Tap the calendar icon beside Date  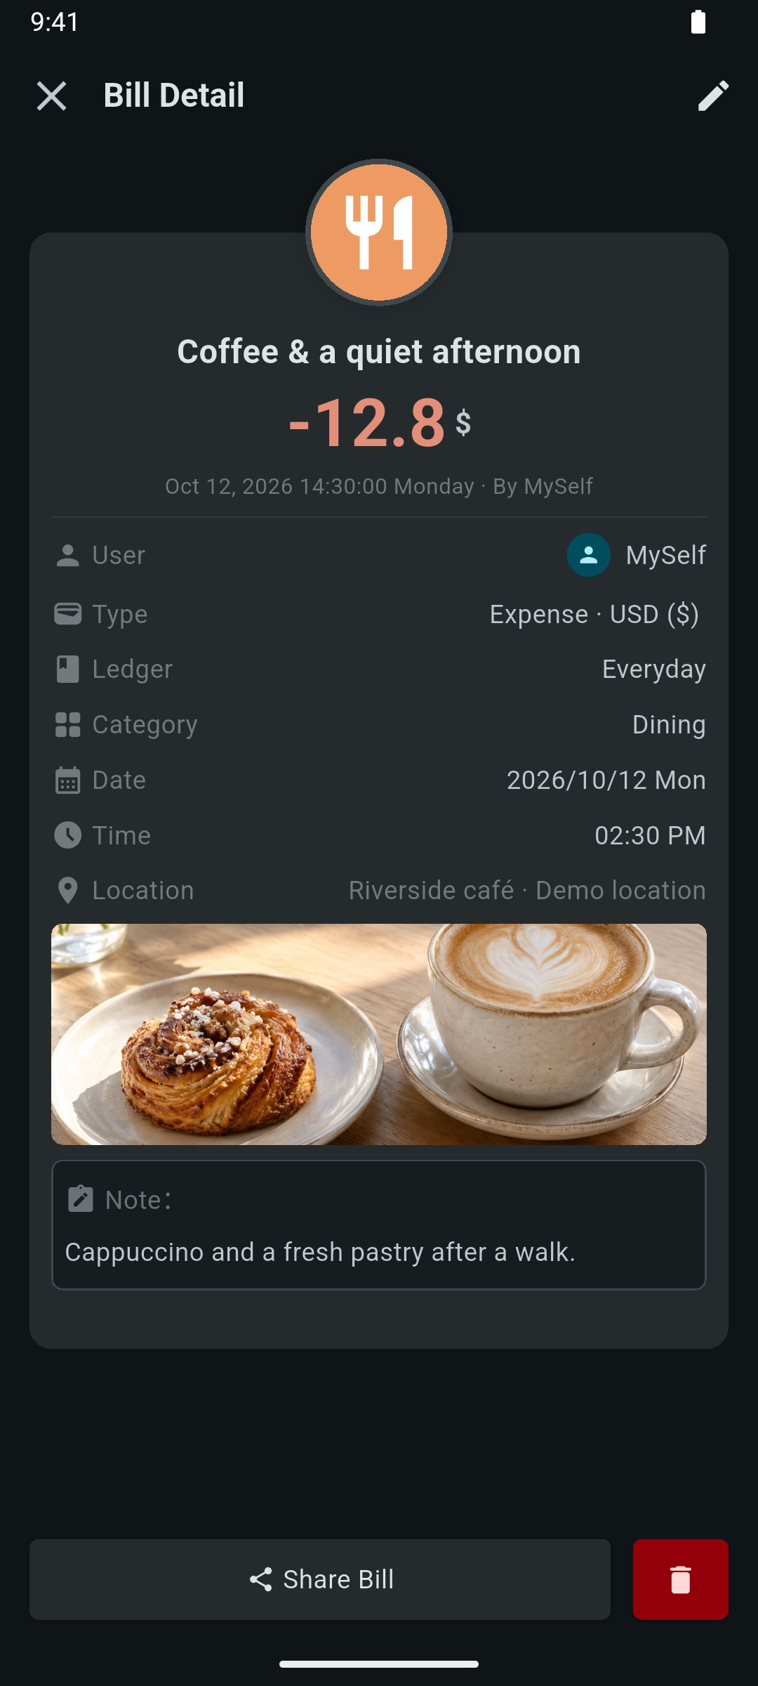click(x=67, y=780)
